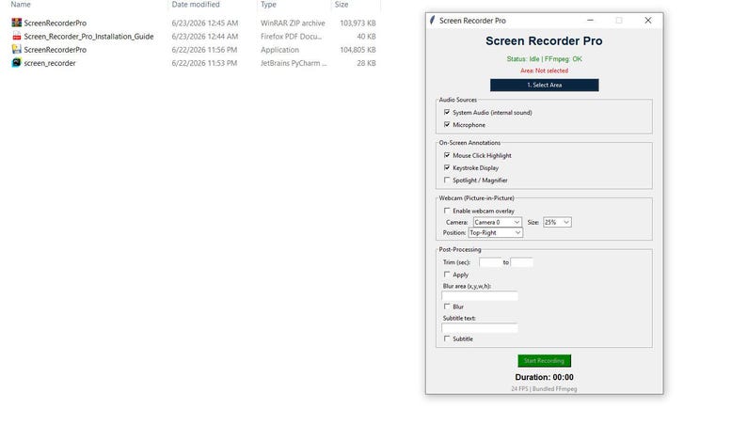Uncheck System Audio (internal sound)

point(447,112)
